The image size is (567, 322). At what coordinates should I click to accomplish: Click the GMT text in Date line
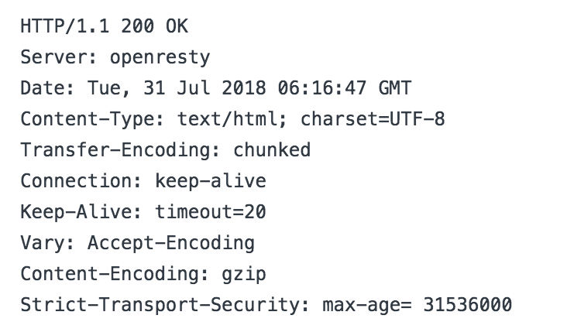395,88
